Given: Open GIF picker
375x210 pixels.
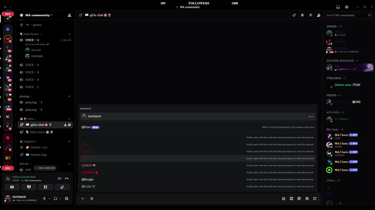Looking at the screenshot, I should tap(292, 199).
